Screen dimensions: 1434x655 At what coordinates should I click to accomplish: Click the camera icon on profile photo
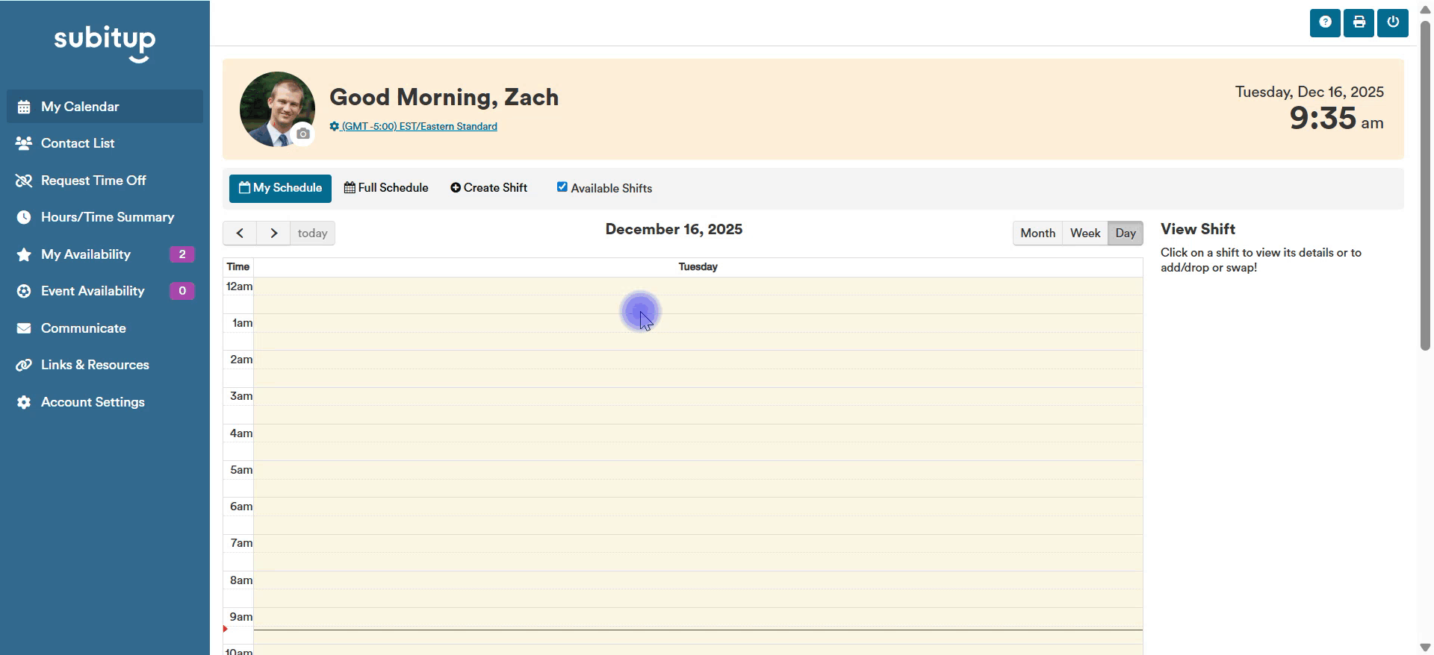(x=303, y=134)
